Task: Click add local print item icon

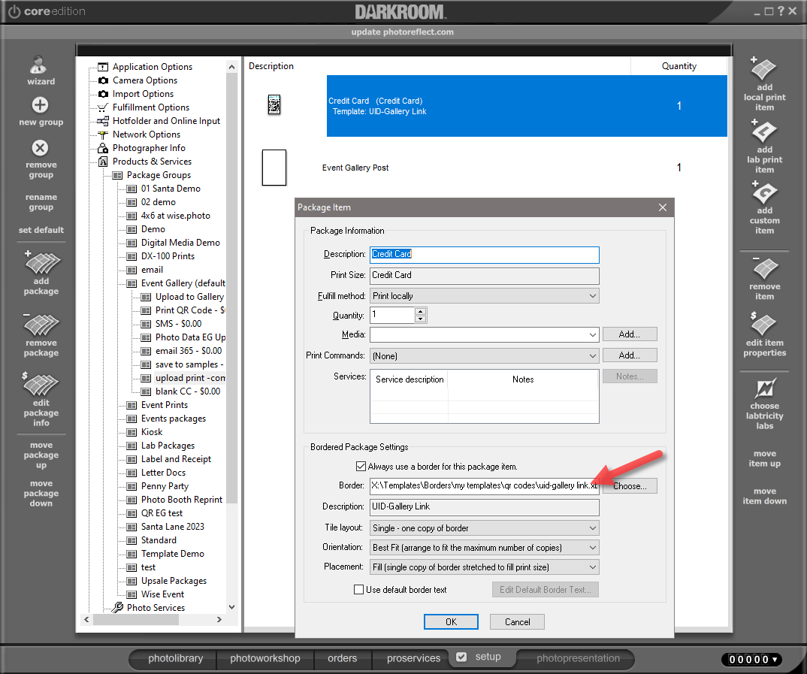Action: click(763, 68)
